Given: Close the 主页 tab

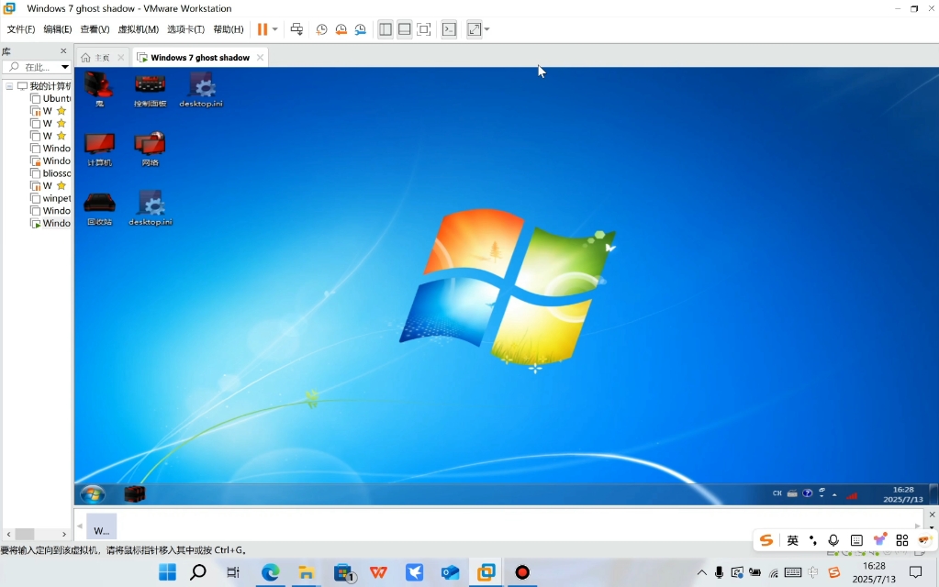Looking at the screenshot, I should (120, 58).
